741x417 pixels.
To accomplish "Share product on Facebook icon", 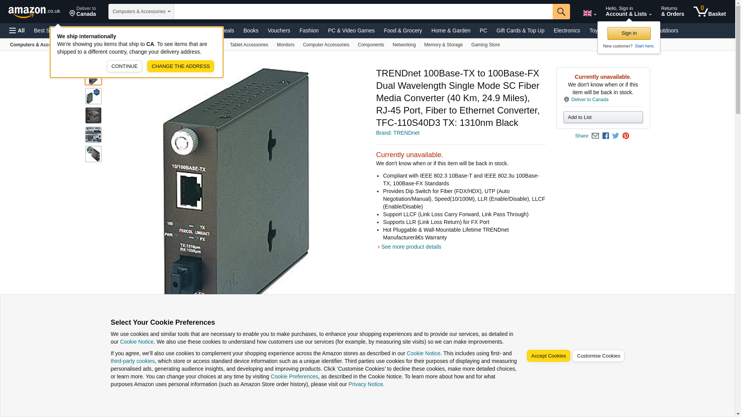I will click(606, 136).
